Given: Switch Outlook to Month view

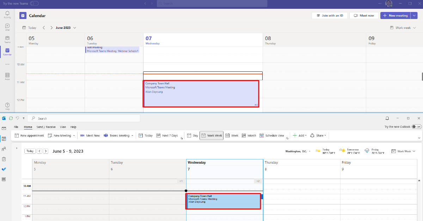Looking at the screenshot, I should click(x=249, y=135).
